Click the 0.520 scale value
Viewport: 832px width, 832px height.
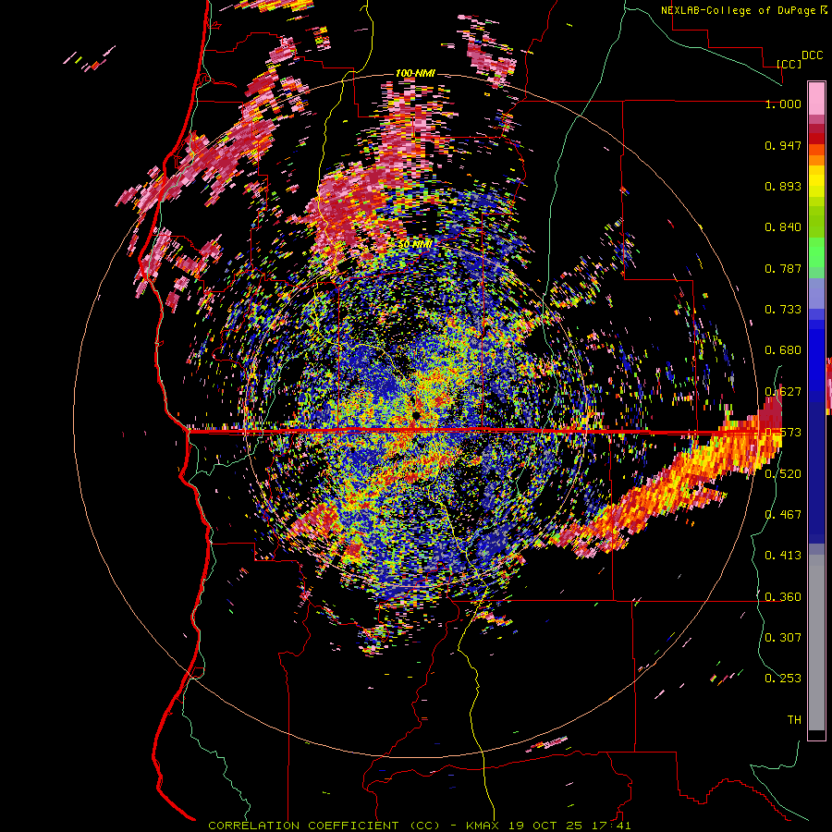pos(783,474)
